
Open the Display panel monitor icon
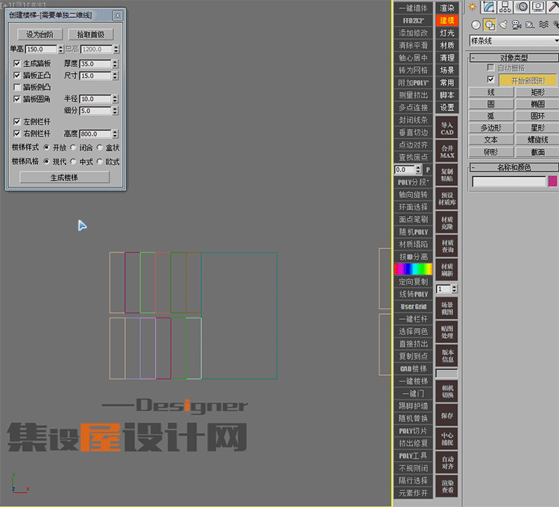[x=538, y=7]
